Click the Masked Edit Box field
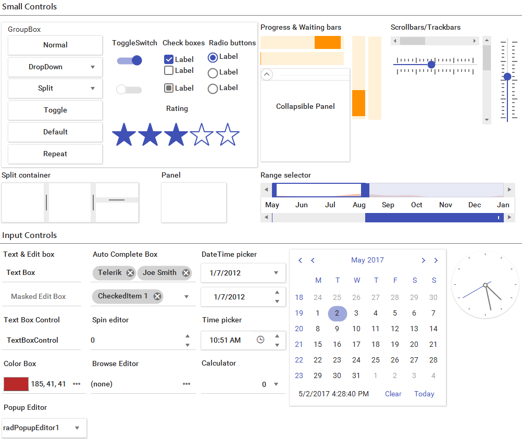The height and width of the screenshot is (439, 522). tap(42, 296)
